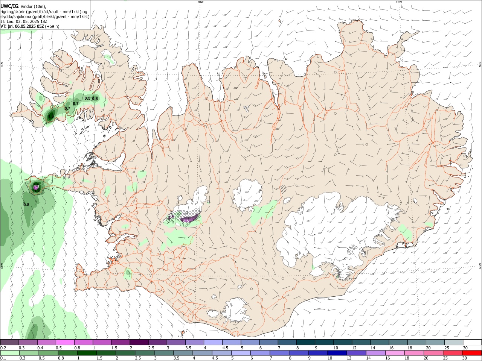Click the 0.8 map value next to 0.5
This screenshot has height=361, width=482.
tap(95, 99)
